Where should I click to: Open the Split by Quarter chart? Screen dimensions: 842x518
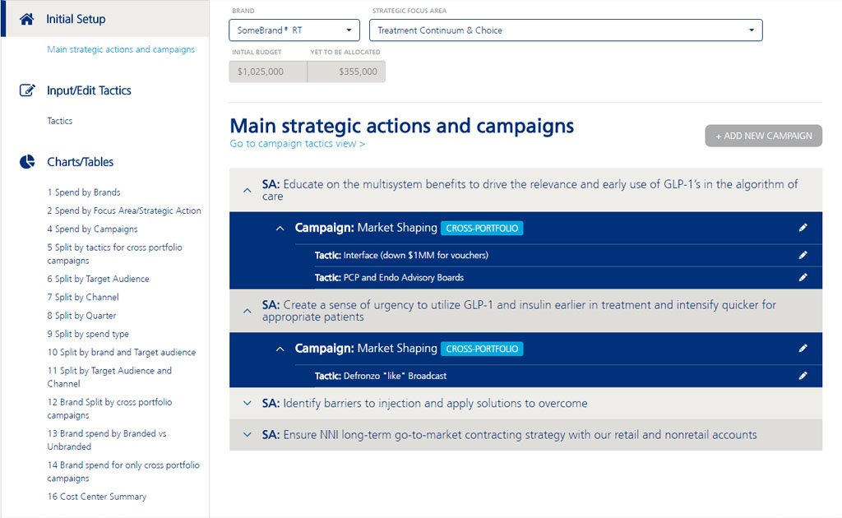(81, 316)
